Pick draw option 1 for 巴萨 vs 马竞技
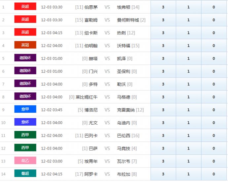Viewport: 228px width, 182px height. [x=188, y=149]
